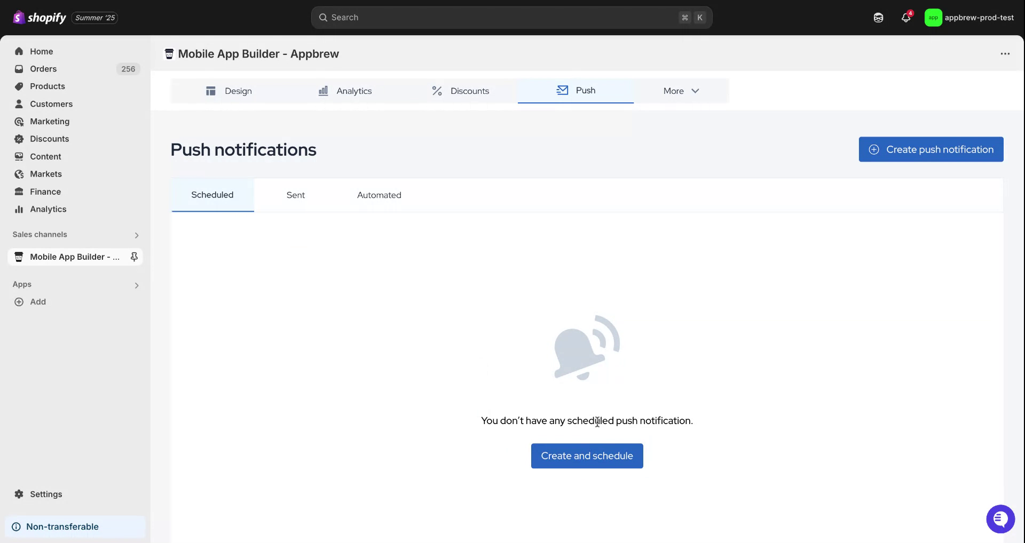
Task: Switch to the Sent notifications tab
Action: 296,195
